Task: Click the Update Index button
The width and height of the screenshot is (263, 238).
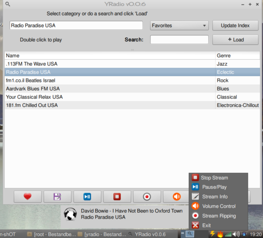Action: (235, 25)
